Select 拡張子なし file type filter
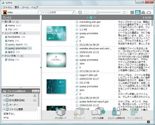This screenshot has height=125, width=155. [x=9, y=114]
